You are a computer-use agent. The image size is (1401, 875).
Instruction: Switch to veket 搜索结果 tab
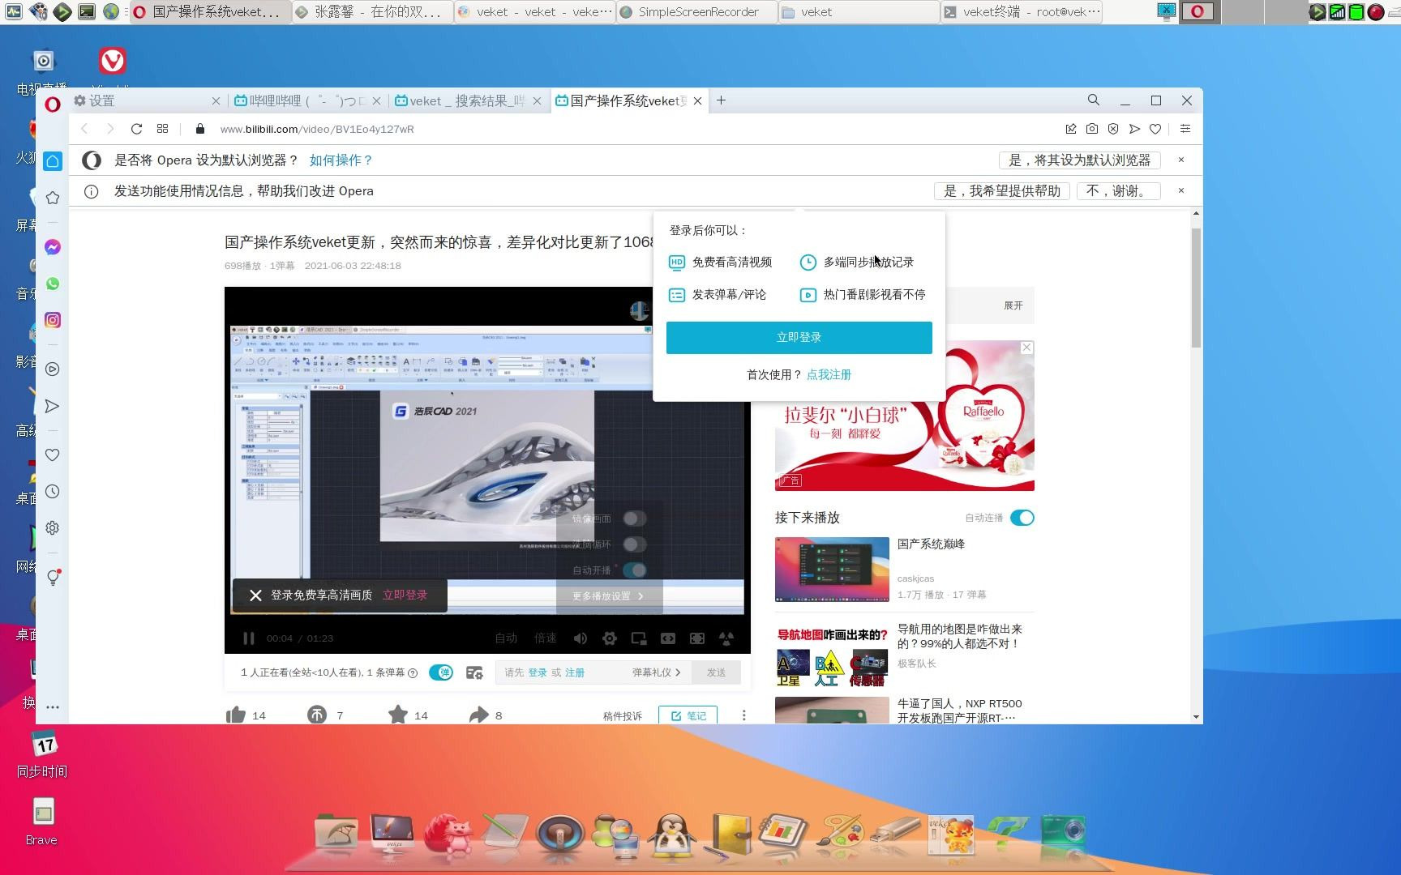pyautogui.click(x=468, y=100)
